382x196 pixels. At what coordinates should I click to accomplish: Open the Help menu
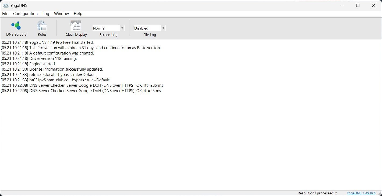point(78,14)
